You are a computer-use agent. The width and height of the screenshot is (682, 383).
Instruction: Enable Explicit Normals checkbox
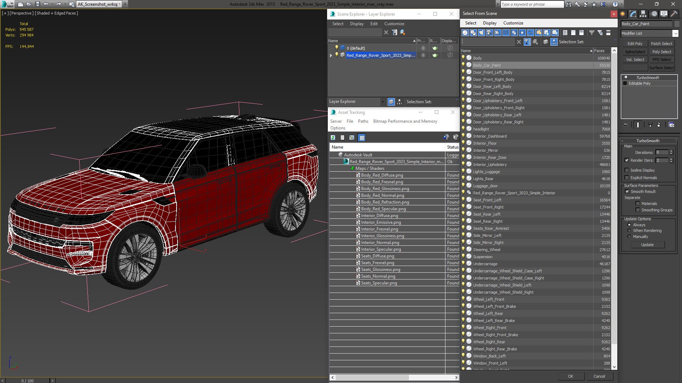click(x=627, y=178)
